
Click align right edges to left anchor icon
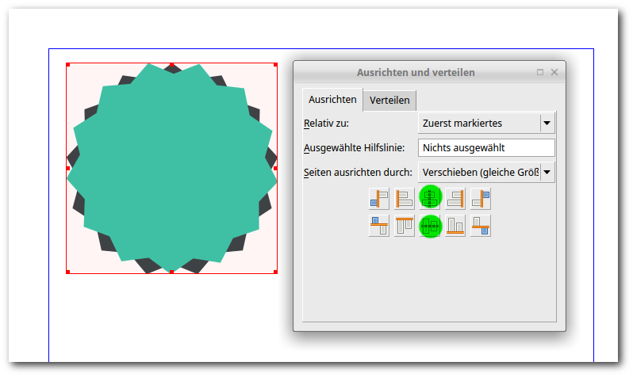(379, 197)
